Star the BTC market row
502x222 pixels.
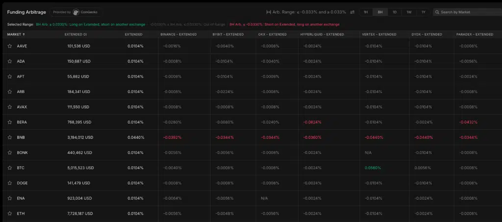[10, 168]
